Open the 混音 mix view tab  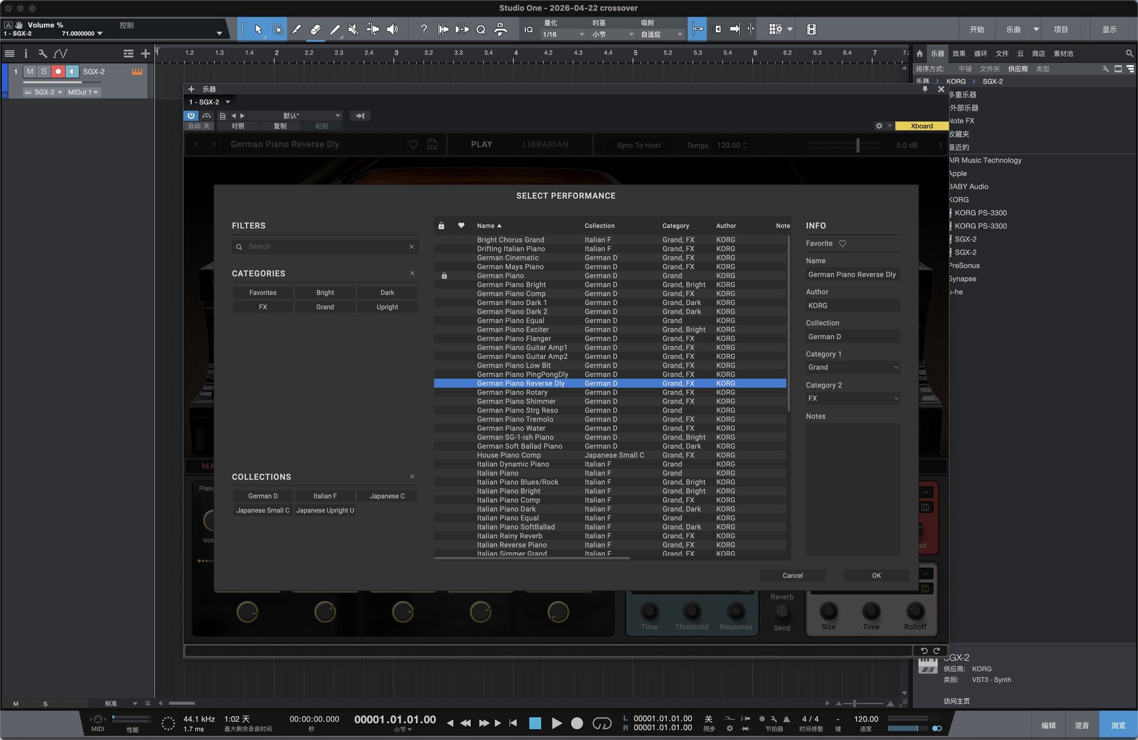coord(1082,725)
